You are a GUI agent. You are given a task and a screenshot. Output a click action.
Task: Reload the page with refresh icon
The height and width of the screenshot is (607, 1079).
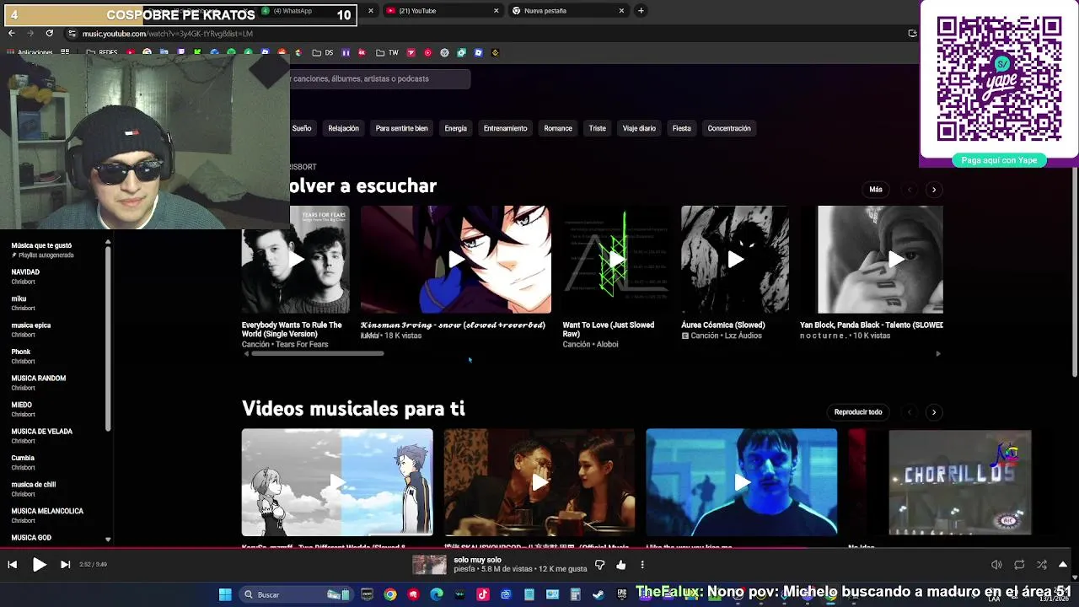(x=49, y=33)
